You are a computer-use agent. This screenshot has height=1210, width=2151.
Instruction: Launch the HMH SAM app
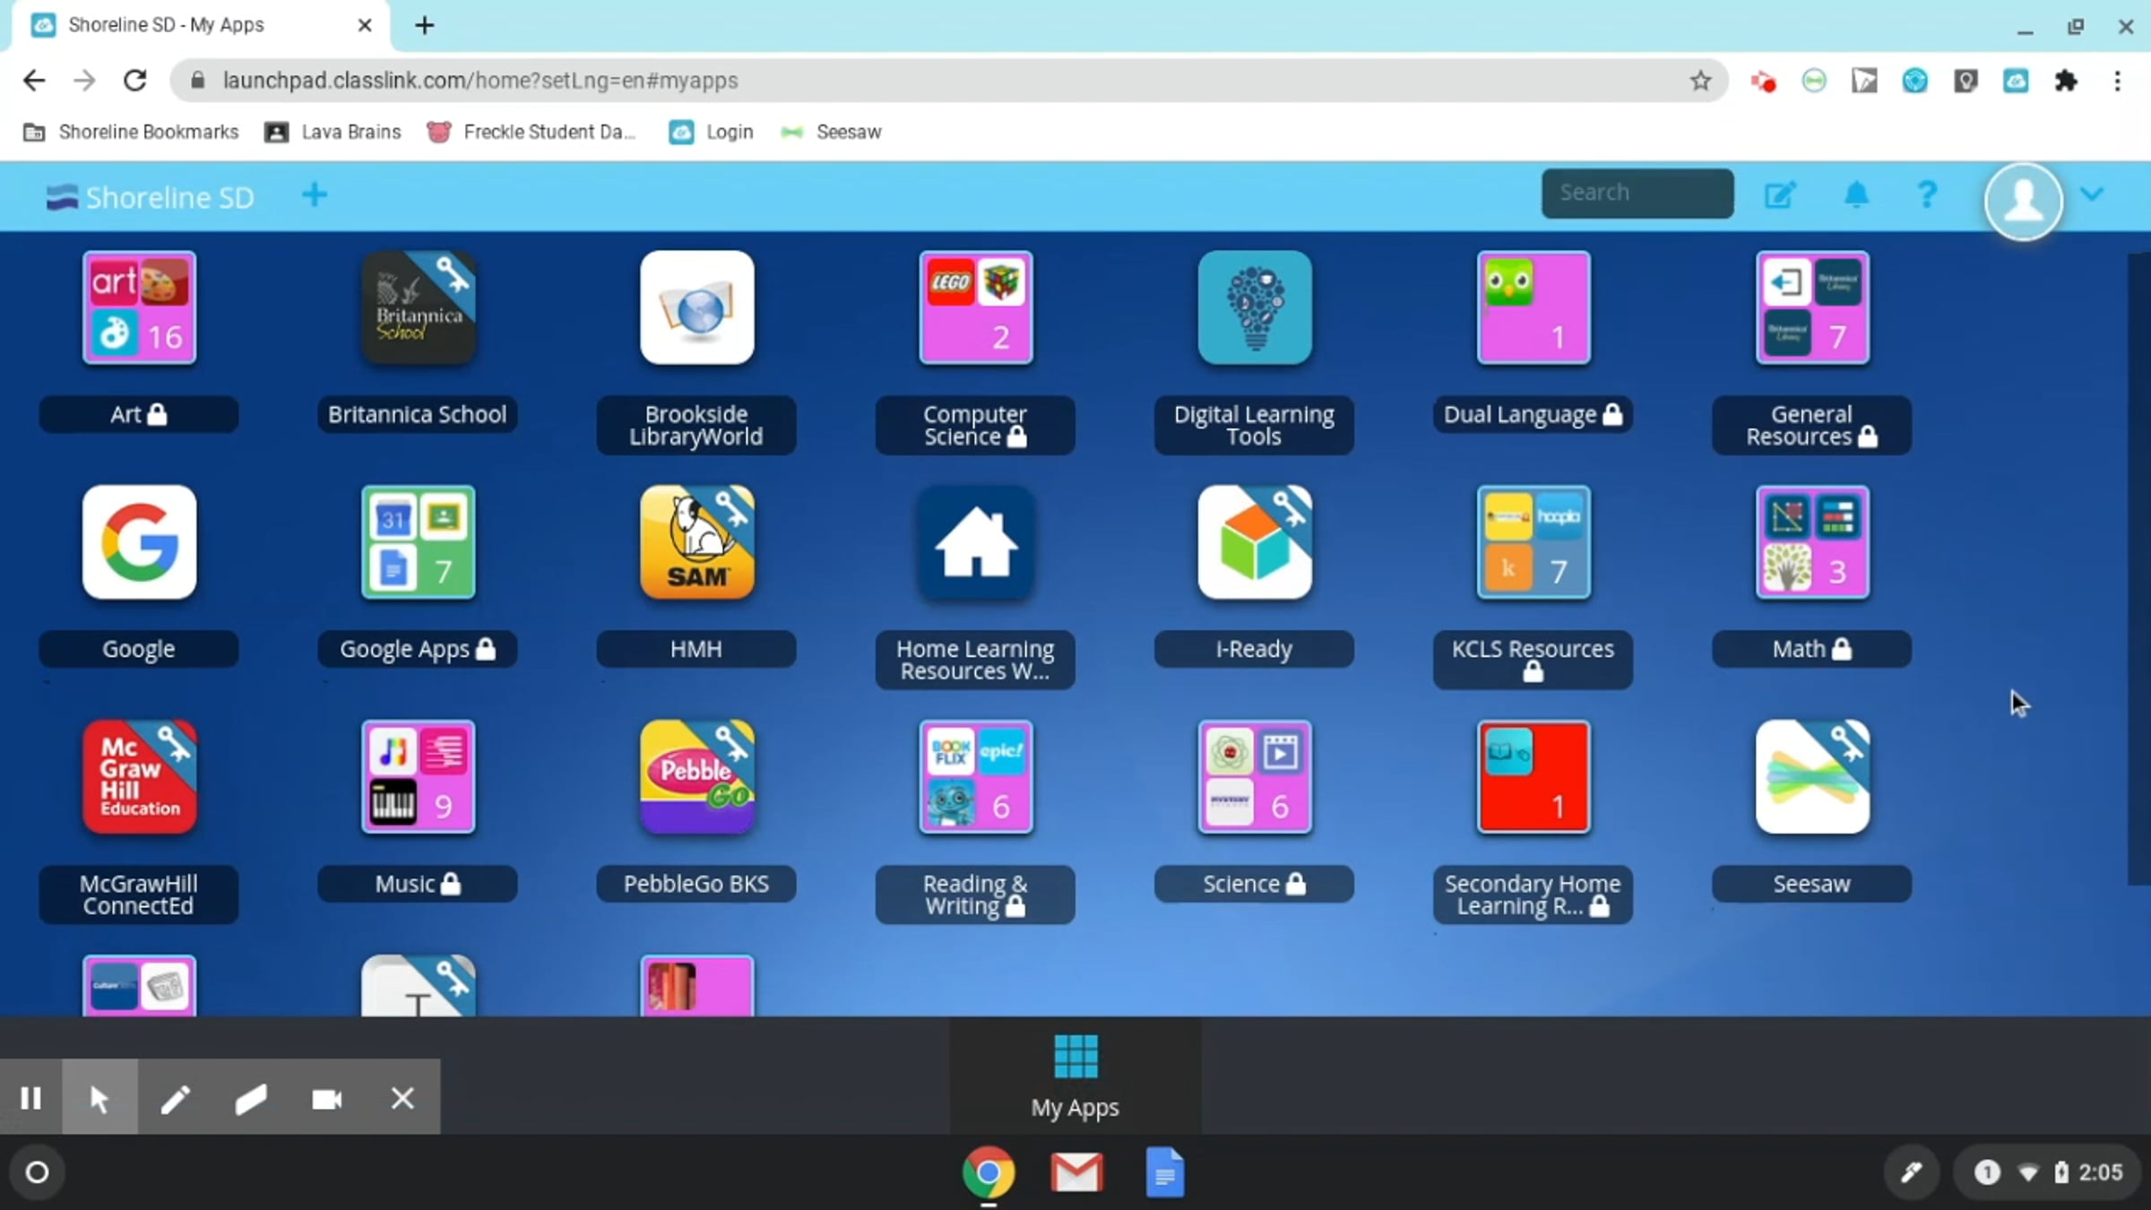click(696, 542)
